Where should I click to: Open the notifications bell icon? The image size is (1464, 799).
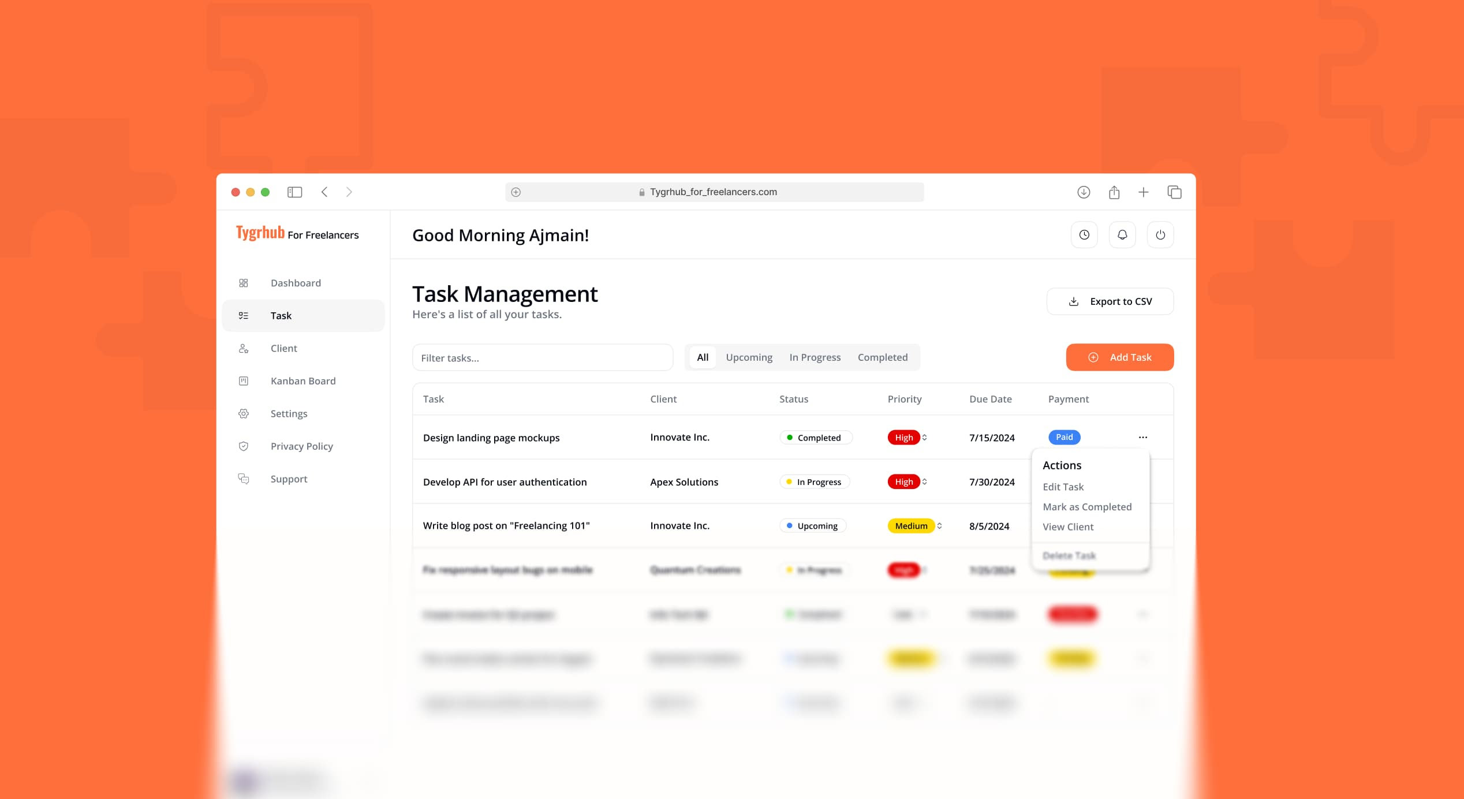tap(1122, 234)
